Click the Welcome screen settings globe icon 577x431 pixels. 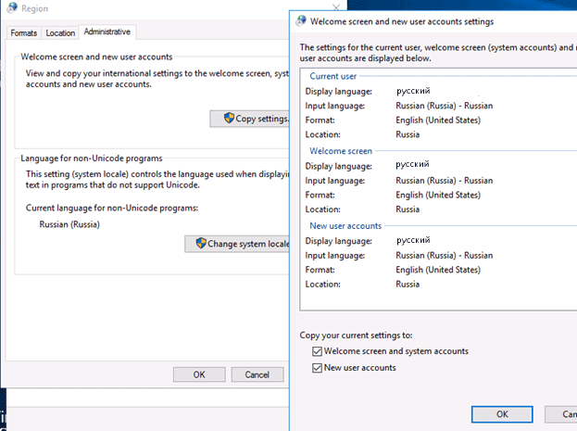(301, 21)
